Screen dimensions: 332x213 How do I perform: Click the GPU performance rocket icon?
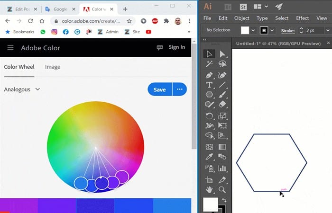[x=279, y=7]
